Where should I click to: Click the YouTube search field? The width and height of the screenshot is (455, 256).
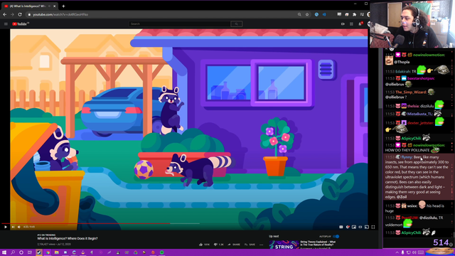click(180, 23)
